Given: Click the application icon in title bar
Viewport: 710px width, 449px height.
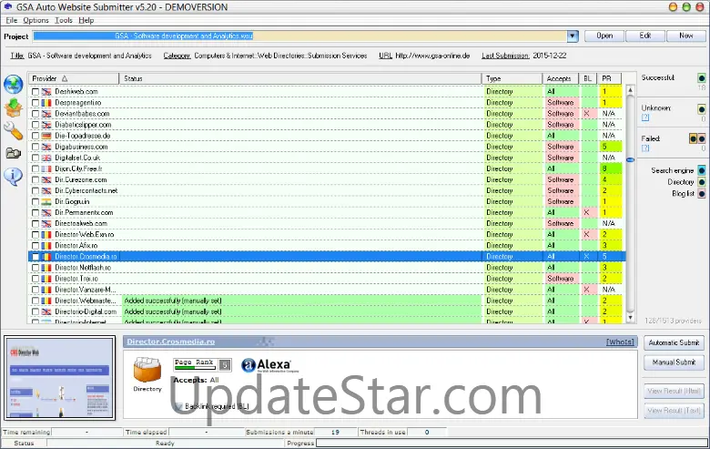Looking at the screenshot, I should (x=7, y=6).
